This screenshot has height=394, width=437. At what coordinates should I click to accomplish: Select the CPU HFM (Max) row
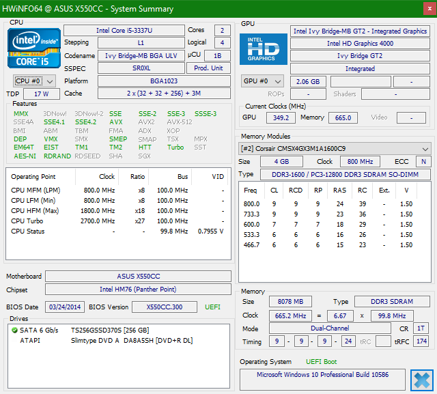point(118,211)
